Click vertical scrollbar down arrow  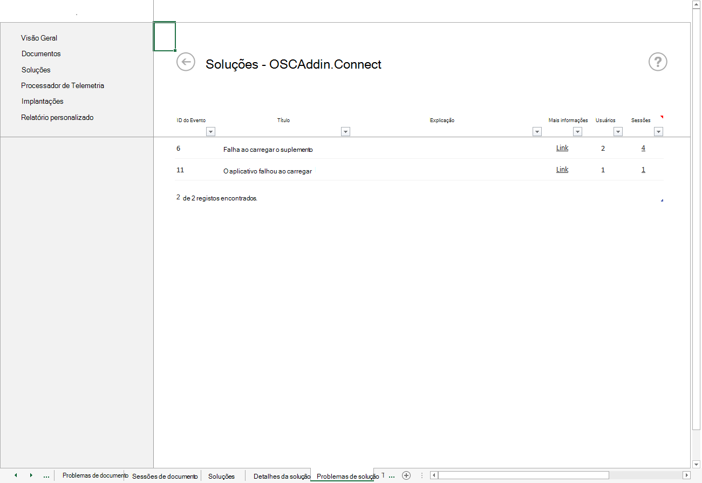(697, 464)
